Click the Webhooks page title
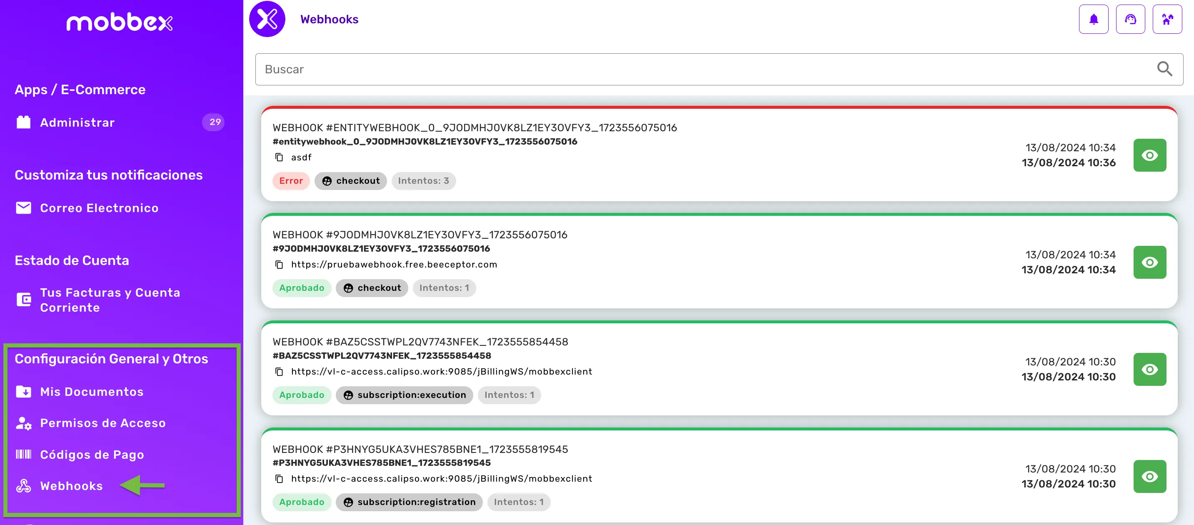 329,19
